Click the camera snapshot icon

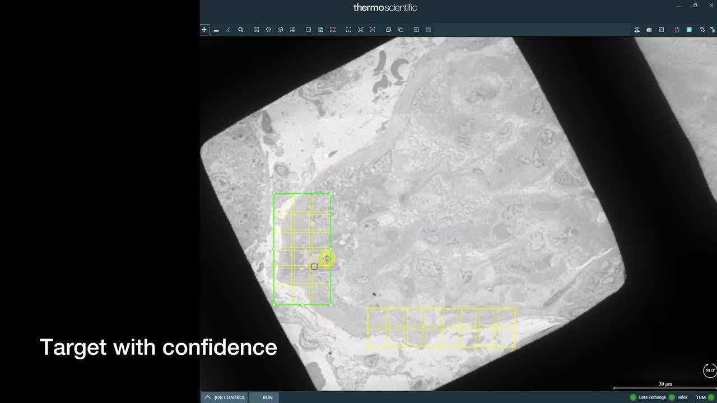point(649,30)
